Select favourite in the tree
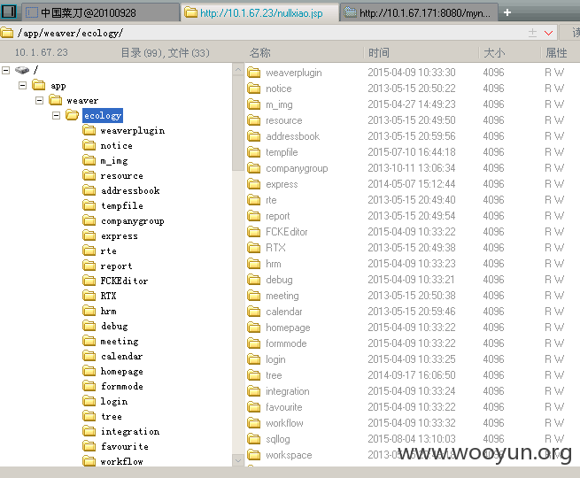 pyautogui.click(x=125, y=446)
